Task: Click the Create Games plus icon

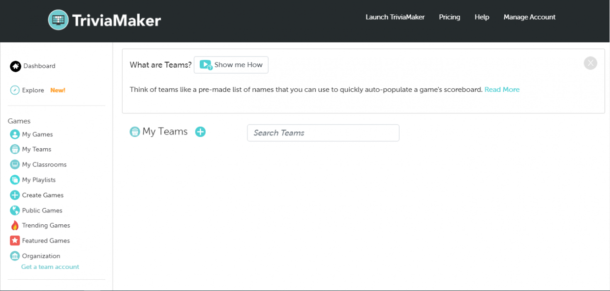Action: pos(15,195)
